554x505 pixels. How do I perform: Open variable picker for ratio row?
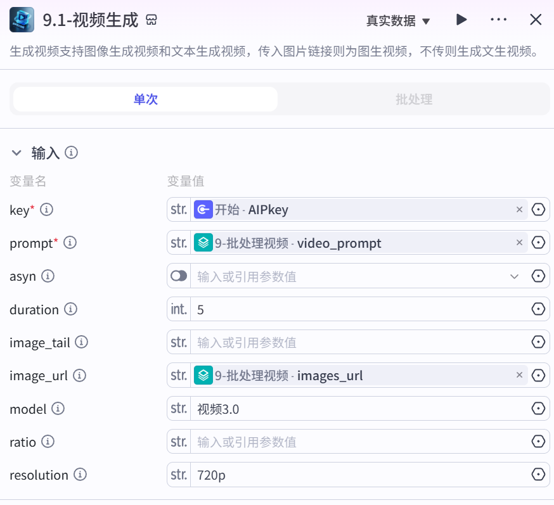[538, 442]
